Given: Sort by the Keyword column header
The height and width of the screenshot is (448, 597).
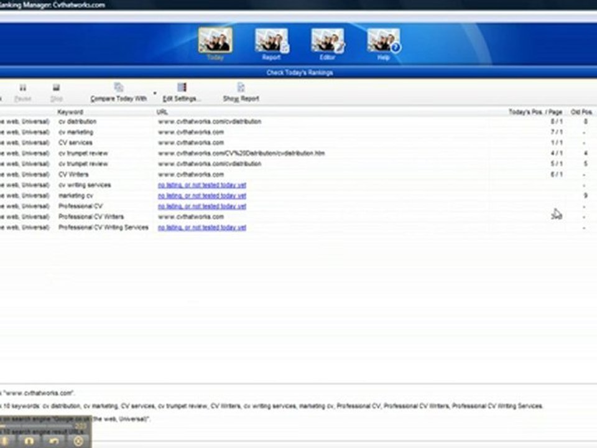Looking at the screenshot, I should tap(70, 112).
